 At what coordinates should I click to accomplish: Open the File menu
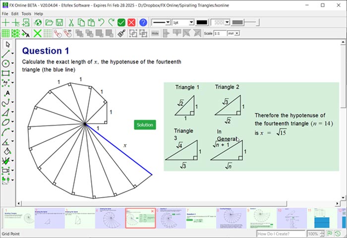(x=5, y=14)
